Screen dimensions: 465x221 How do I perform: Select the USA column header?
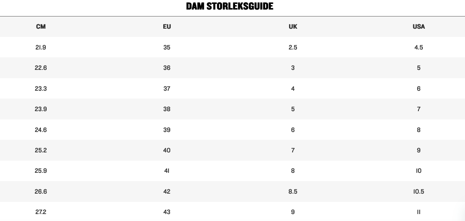pyautogui.click(x=418, y=26)
